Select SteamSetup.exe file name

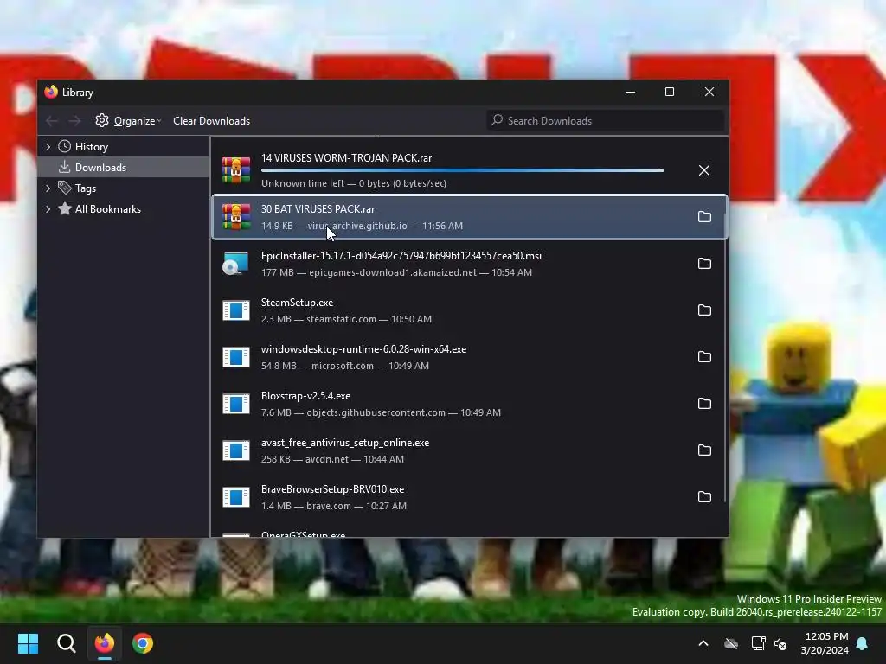(298, 303)
